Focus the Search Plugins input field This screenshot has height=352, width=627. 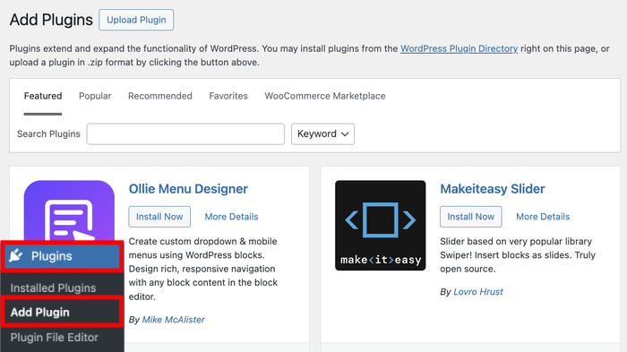(x=185, y=134)
